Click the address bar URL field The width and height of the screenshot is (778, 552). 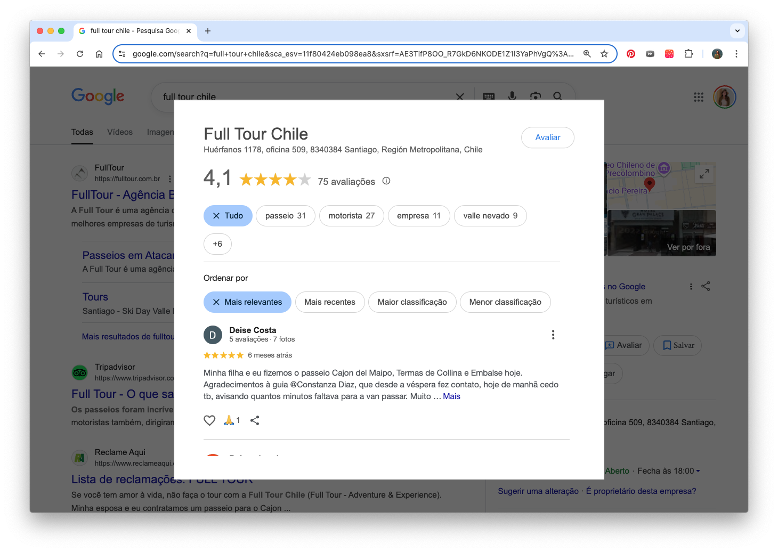point(352,54)
